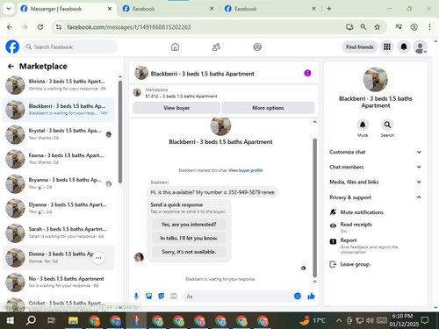Open the Chrome three-dot menu
The width and height of the screenshot is (439, 329).
click(429, 27)
